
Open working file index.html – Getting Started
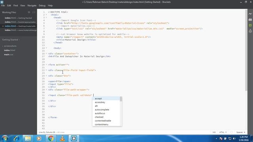[x=19, y=18]
